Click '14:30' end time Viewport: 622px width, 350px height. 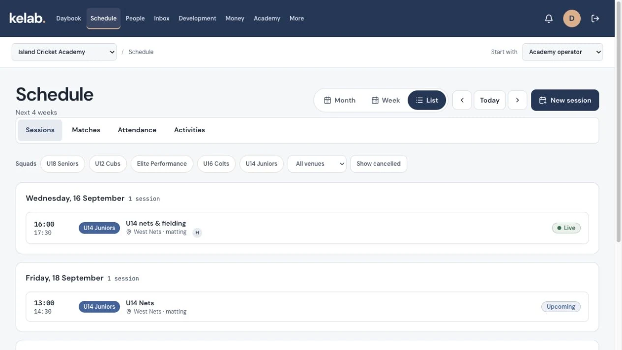[x=43, y=312]
